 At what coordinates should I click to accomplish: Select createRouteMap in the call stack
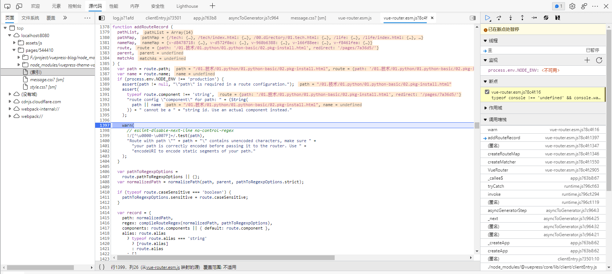pyautogui.click(x=504, y=154)
